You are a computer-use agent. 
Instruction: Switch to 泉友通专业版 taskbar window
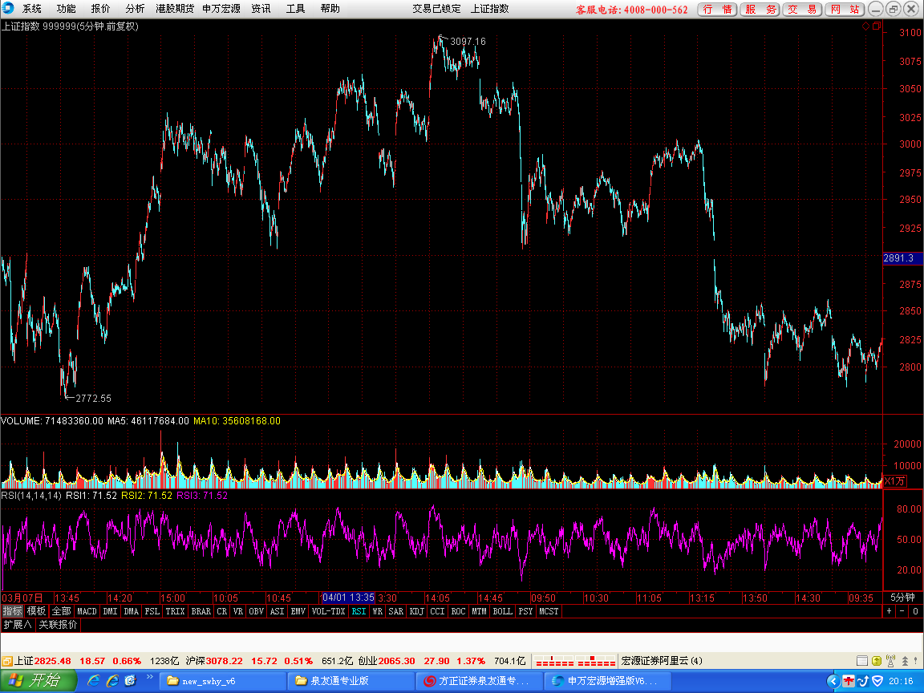[x=351, y=681]
